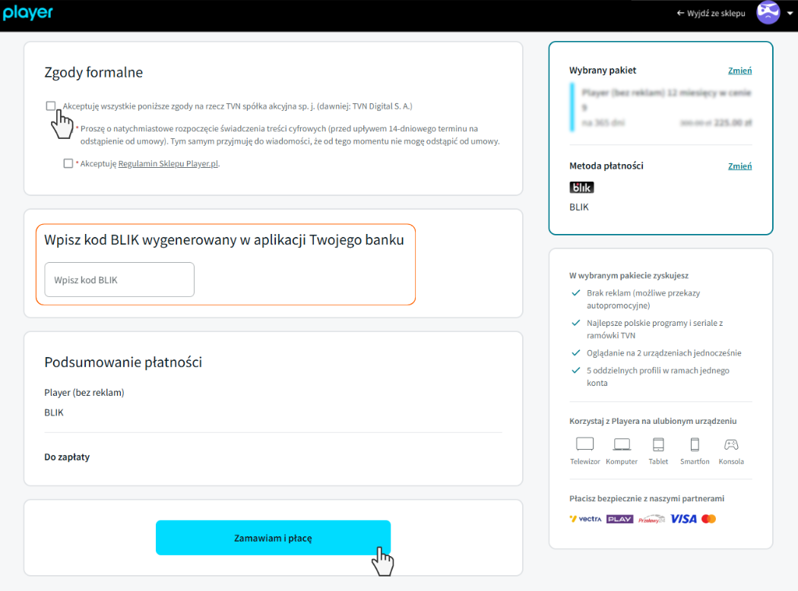Expand the profile dropdown arrow
The height and width of the screenshot is (591, 798).
coord(789,14)
